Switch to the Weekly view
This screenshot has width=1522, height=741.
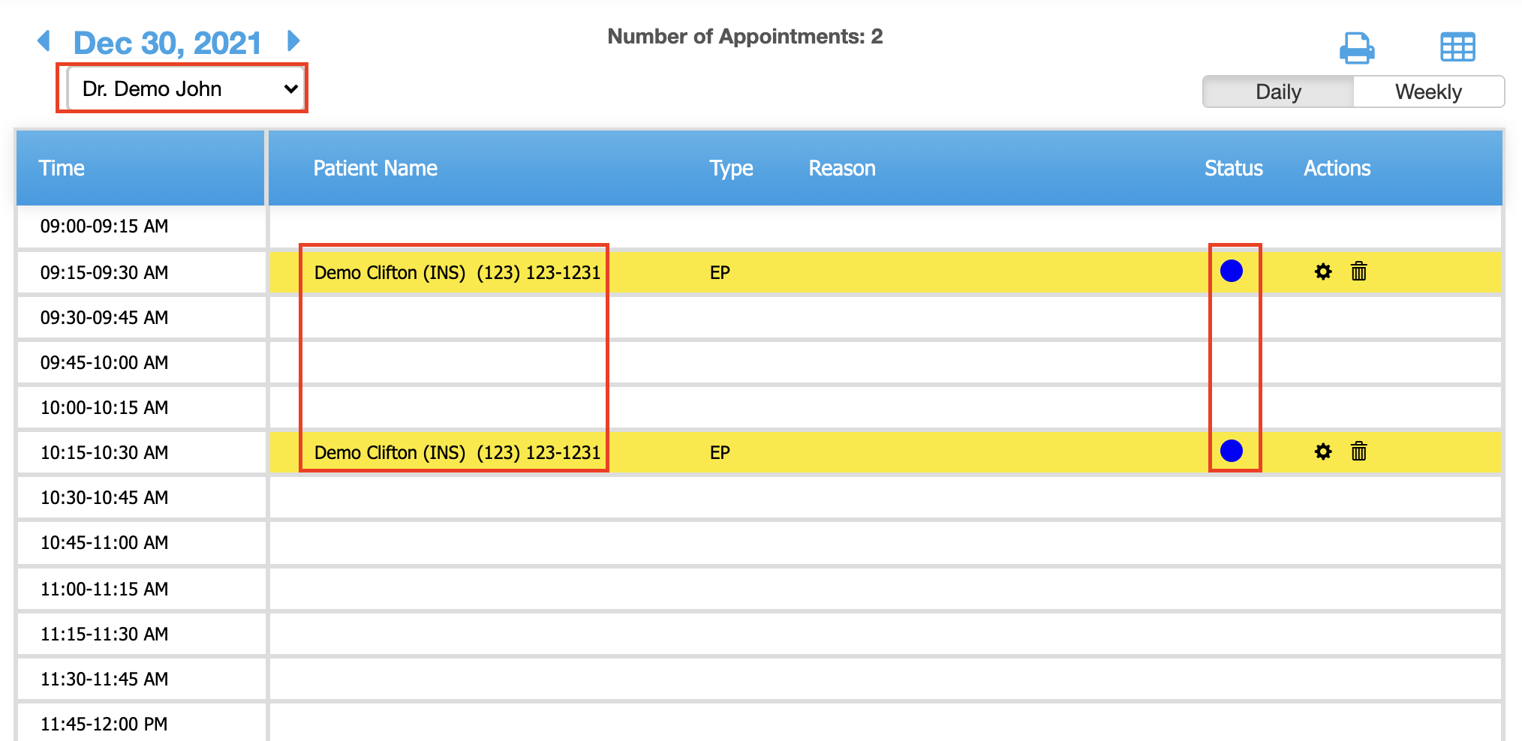pos(1428,91)
